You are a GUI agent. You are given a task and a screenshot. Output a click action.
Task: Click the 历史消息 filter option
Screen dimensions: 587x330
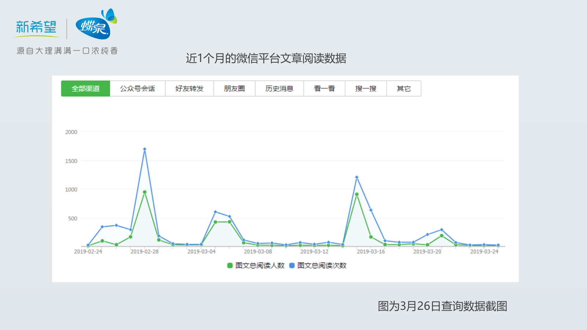tap(279, 88)
